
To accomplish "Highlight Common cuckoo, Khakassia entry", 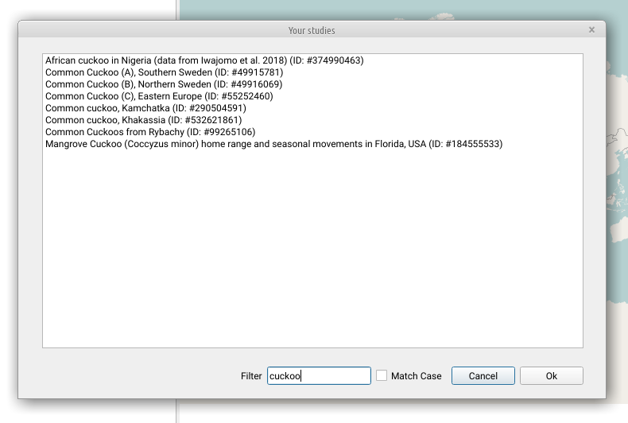I will [x=143, y=120].
